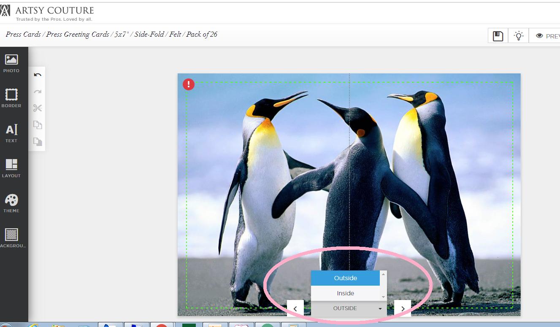
Task: Open the Photo panel
Action: pos(11,63)
